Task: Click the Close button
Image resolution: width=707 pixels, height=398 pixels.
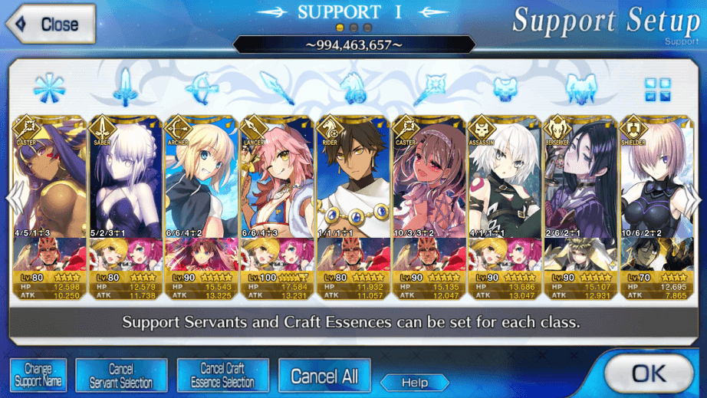Action: click(51, 25)
